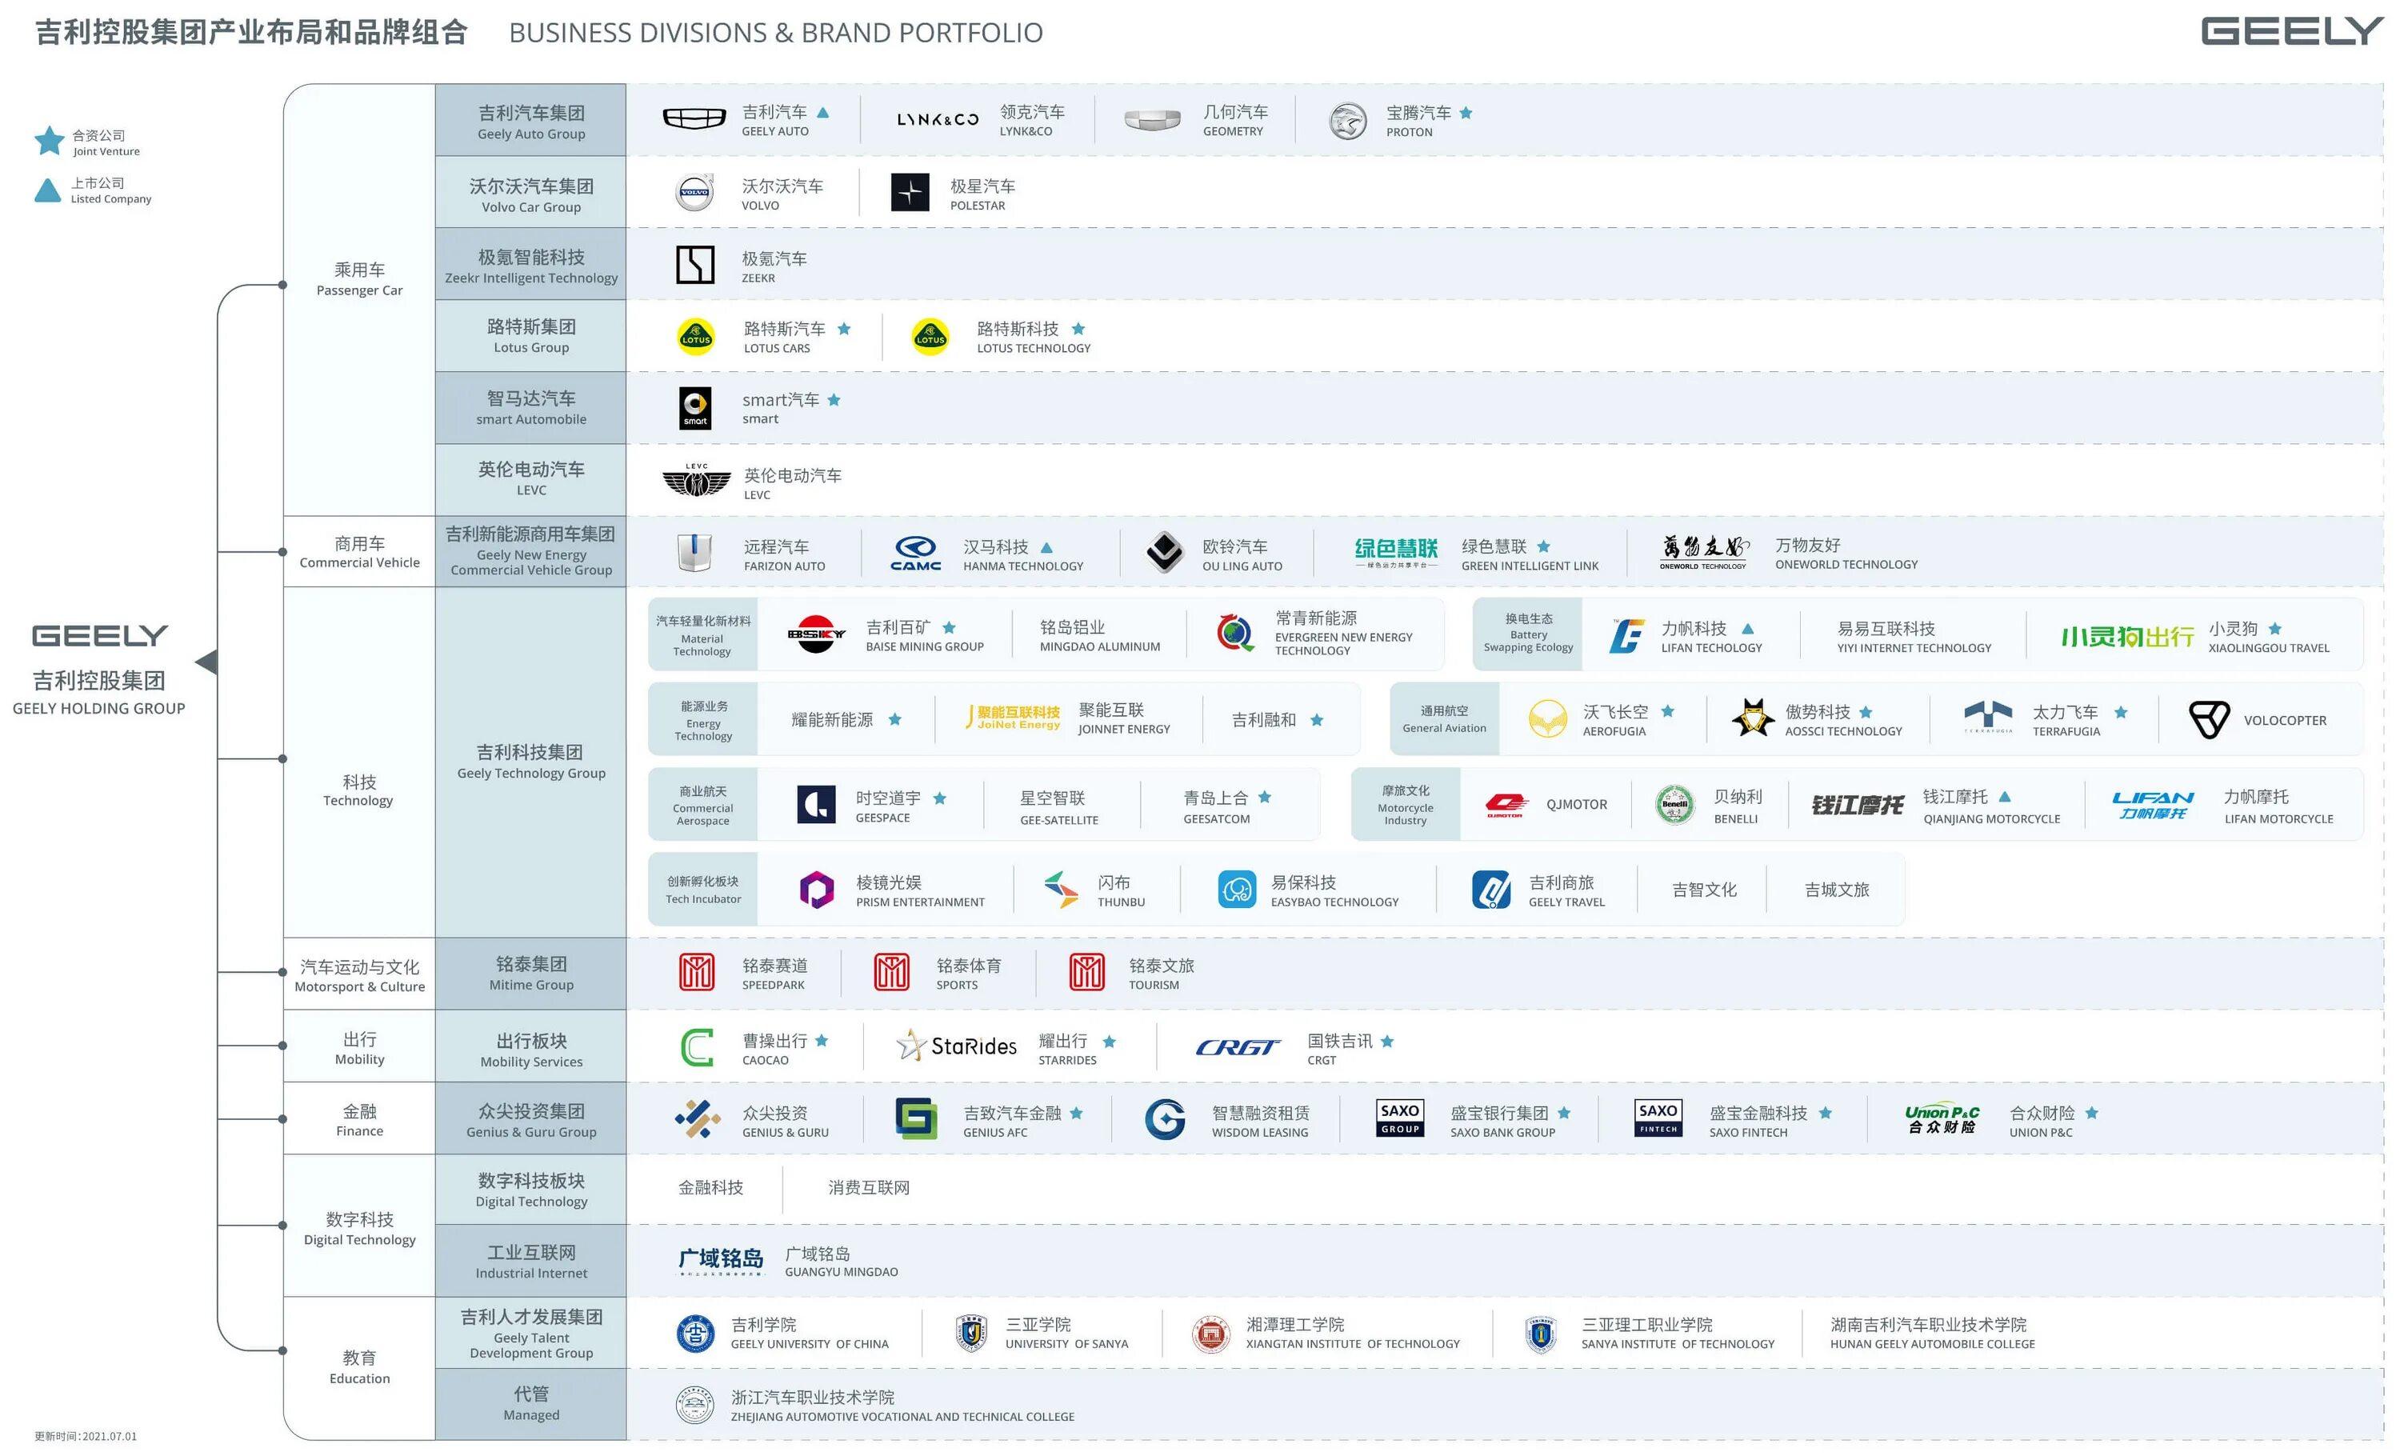The width and height of the screenshot is (2400, 1456).
Task: Click the Prism Entertainment hexagon logo
Action: pos(816,890)
